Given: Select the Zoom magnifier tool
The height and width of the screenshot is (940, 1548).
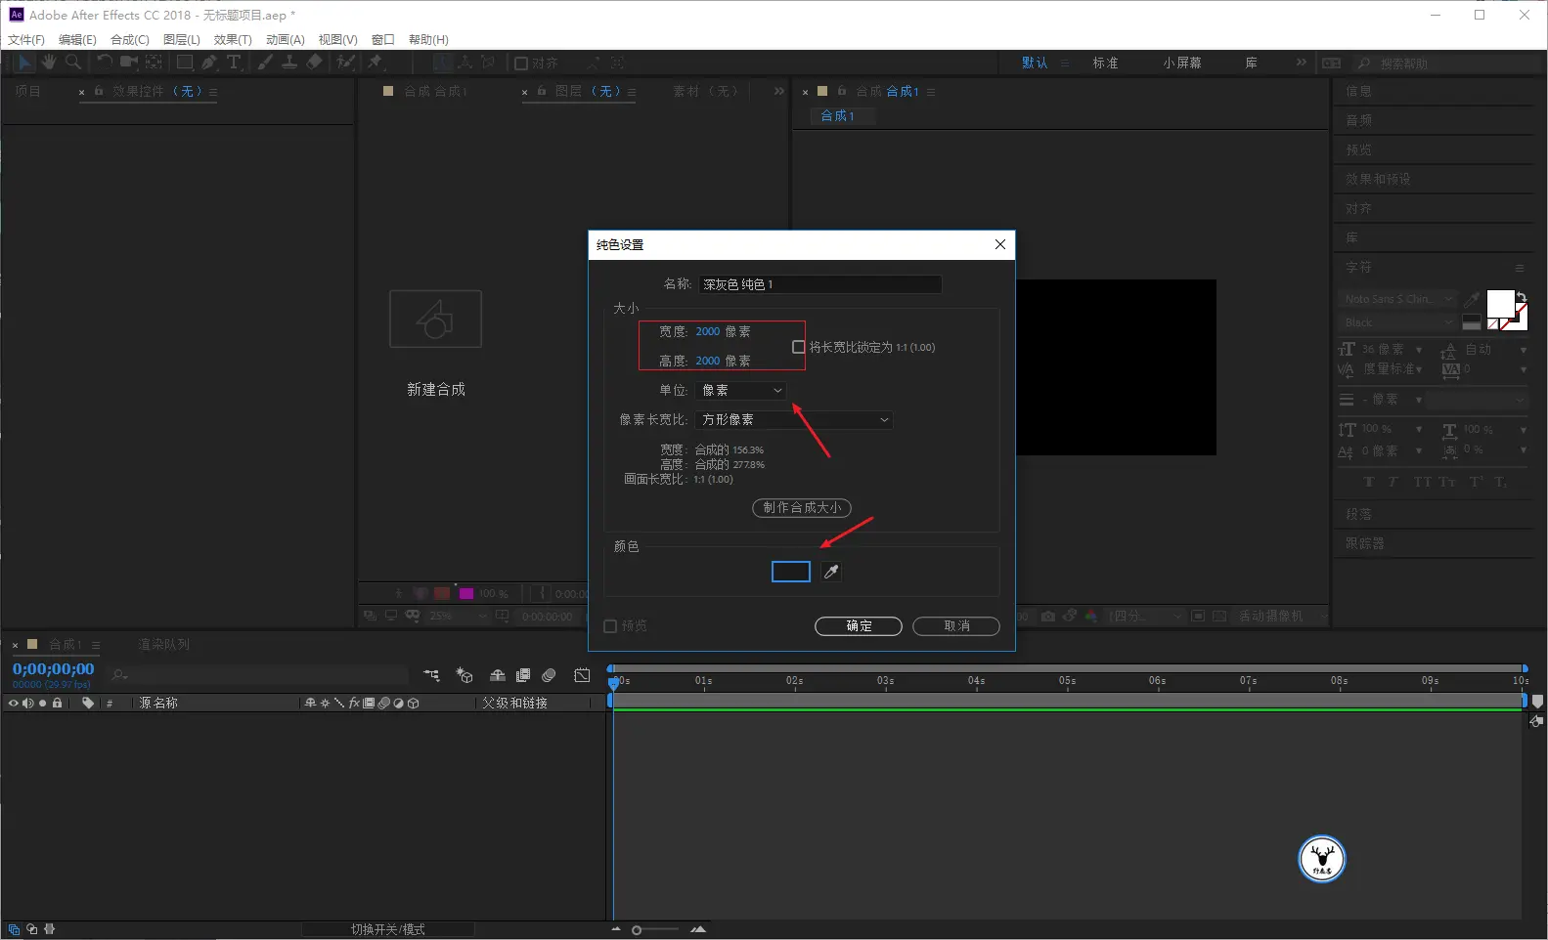Looking at the screenshot, I should click(72, 63).
